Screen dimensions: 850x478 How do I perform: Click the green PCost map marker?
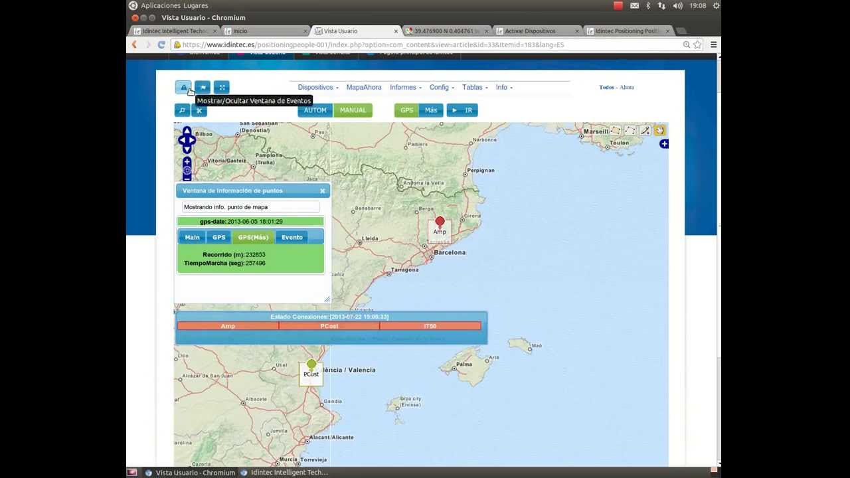pos(311,364)
